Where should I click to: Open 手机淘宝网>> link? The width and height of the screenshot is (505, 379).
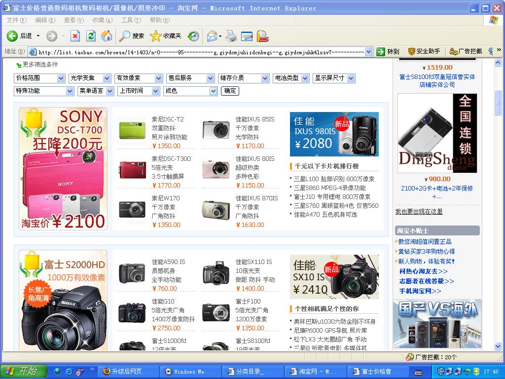[420, 291]
